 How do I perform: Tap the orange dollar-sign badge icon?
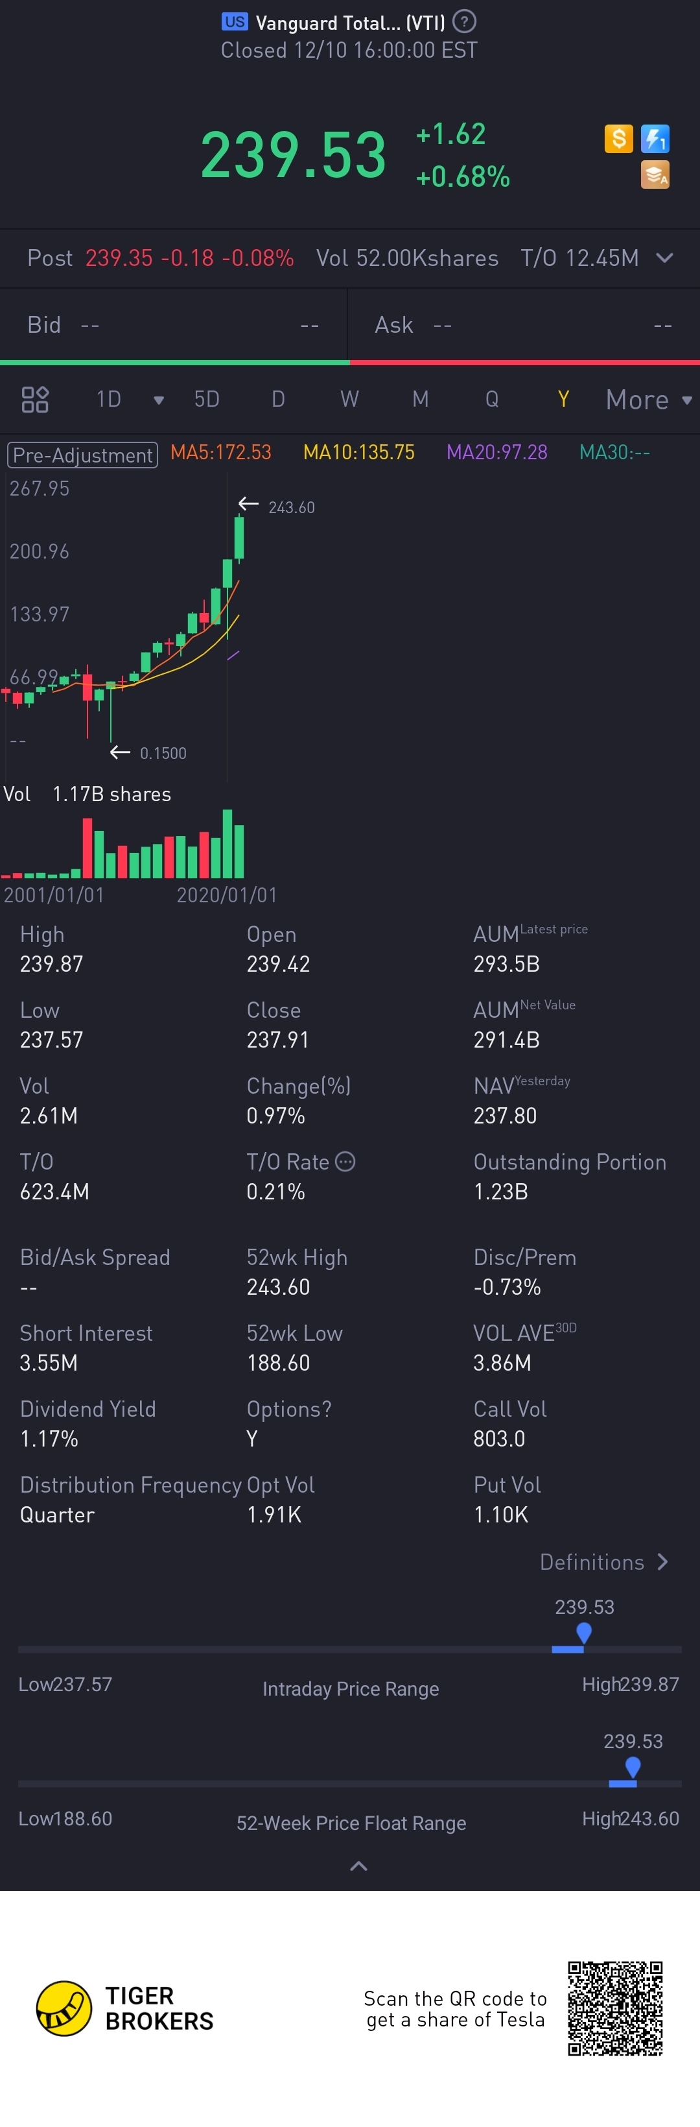point(618,139)
